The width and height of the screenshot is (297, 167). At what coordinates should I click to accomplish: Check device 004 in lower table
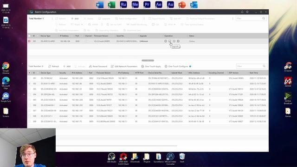coord(29,94)
